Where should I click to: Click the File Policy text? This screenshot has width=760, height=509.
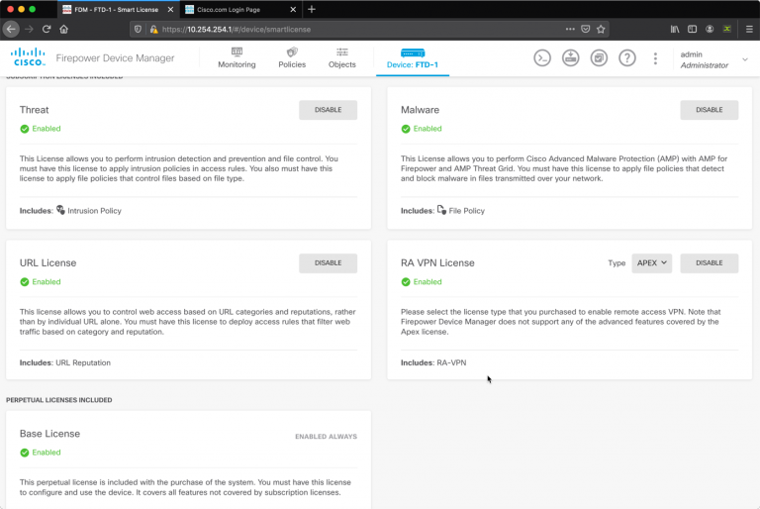coord(467,211)
